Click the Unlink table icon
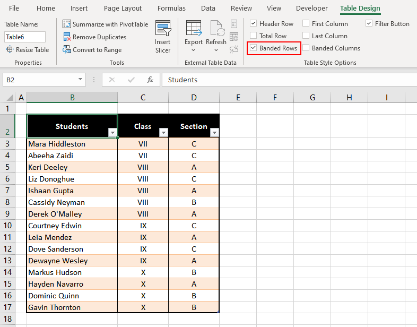The width and height of the screenshot is (417, 327). pos(234,49)
